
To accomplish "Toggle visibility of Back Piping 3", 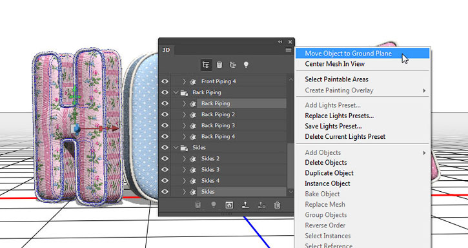I will (x=165, y=125).
